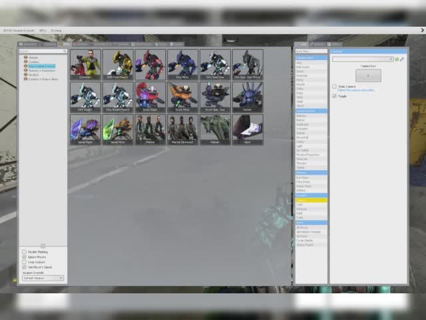Spawn the Crewman NPC thumbnail
The width and height of the screenshot is (426, 320).
pos(85,65)
